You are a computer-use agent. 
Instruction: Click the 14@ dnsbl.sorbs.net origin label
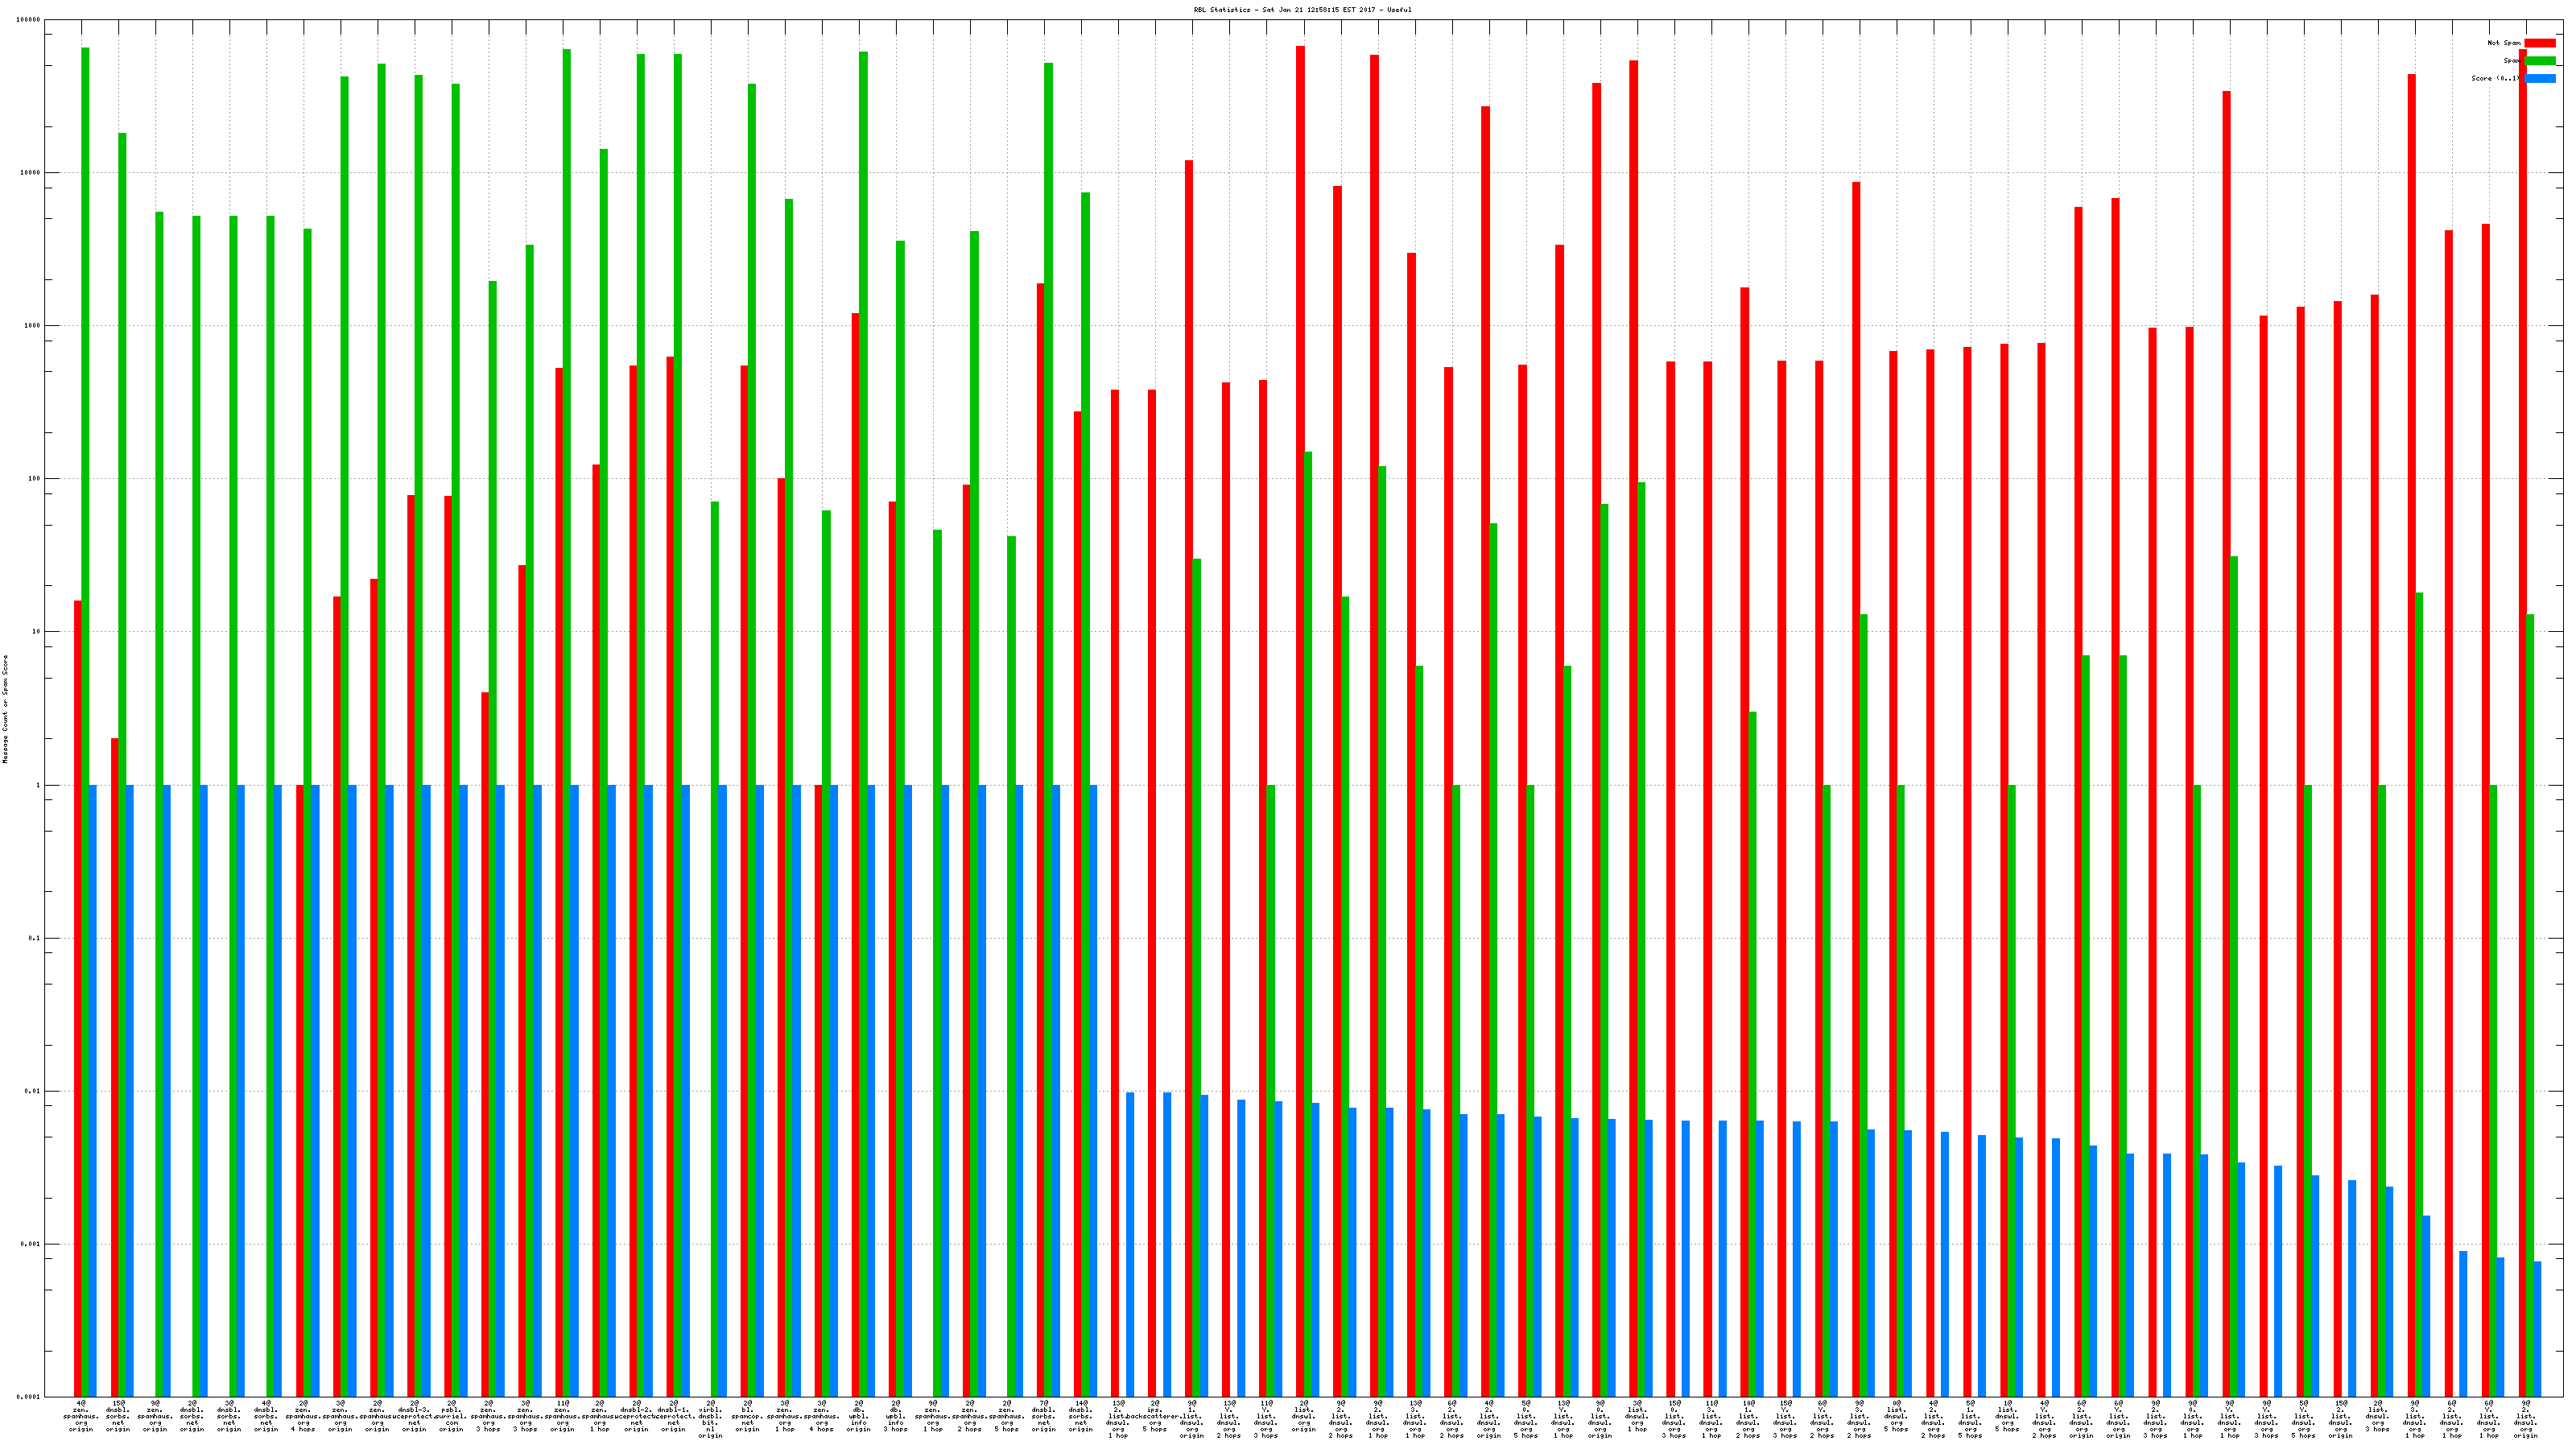click(1081, 1416)
